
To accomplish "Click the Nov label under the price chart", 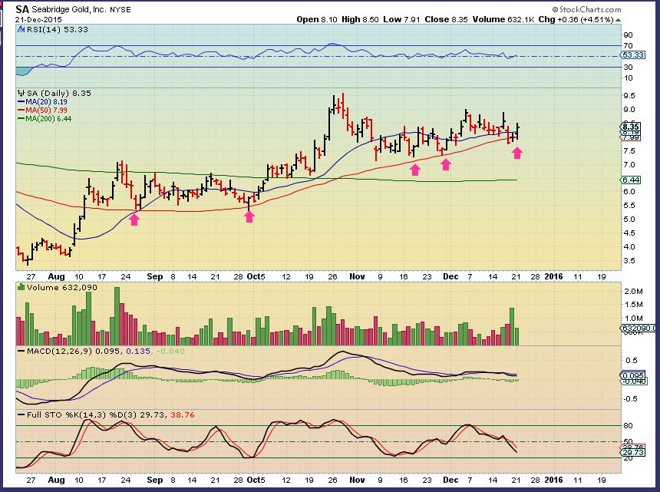I will click(x=357, y=276).
